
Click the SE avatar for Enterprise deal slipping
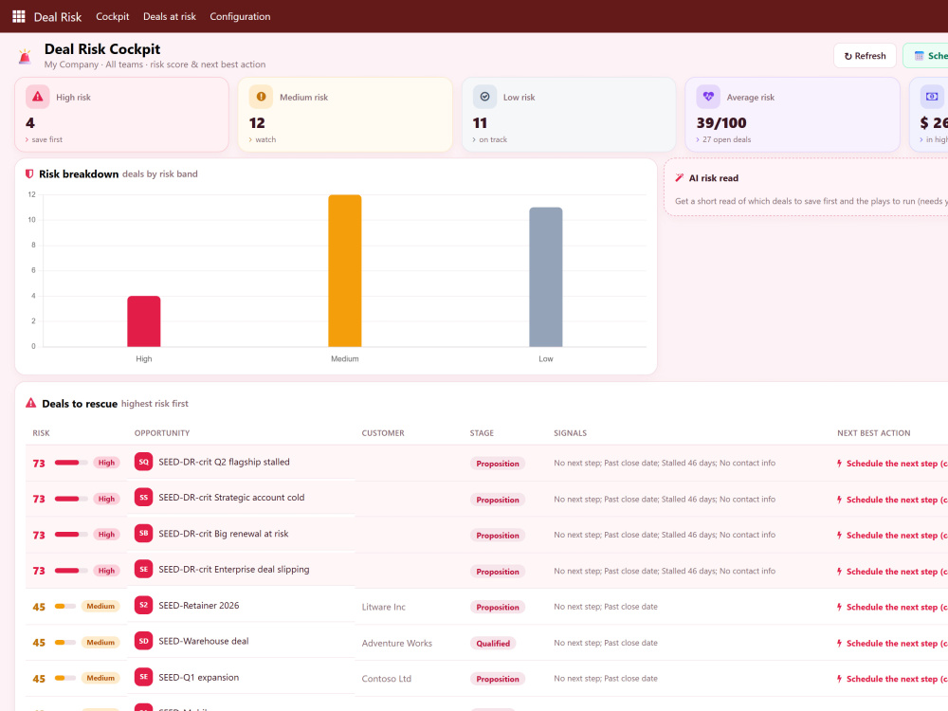pyautogui.click(x=143, y=570)
